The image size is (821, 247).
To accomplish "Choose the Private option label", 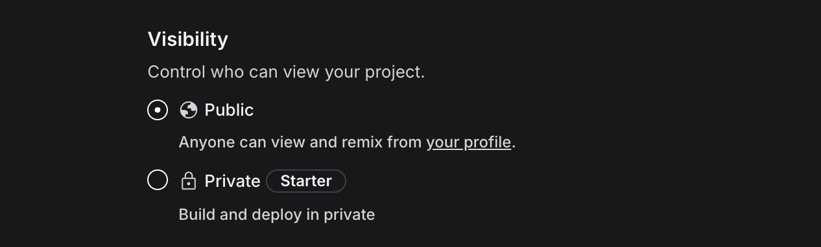I will [232, 181].
